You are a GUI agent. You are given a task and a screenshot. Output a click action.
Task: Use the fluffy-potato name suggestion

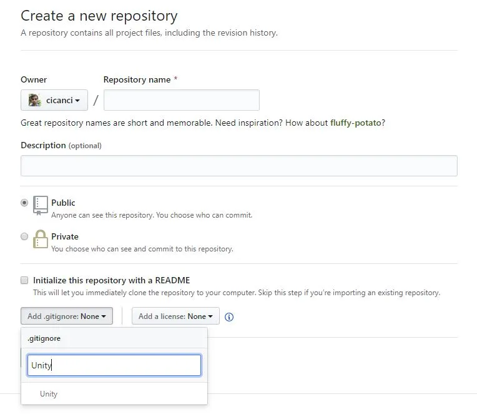point(356,123)
